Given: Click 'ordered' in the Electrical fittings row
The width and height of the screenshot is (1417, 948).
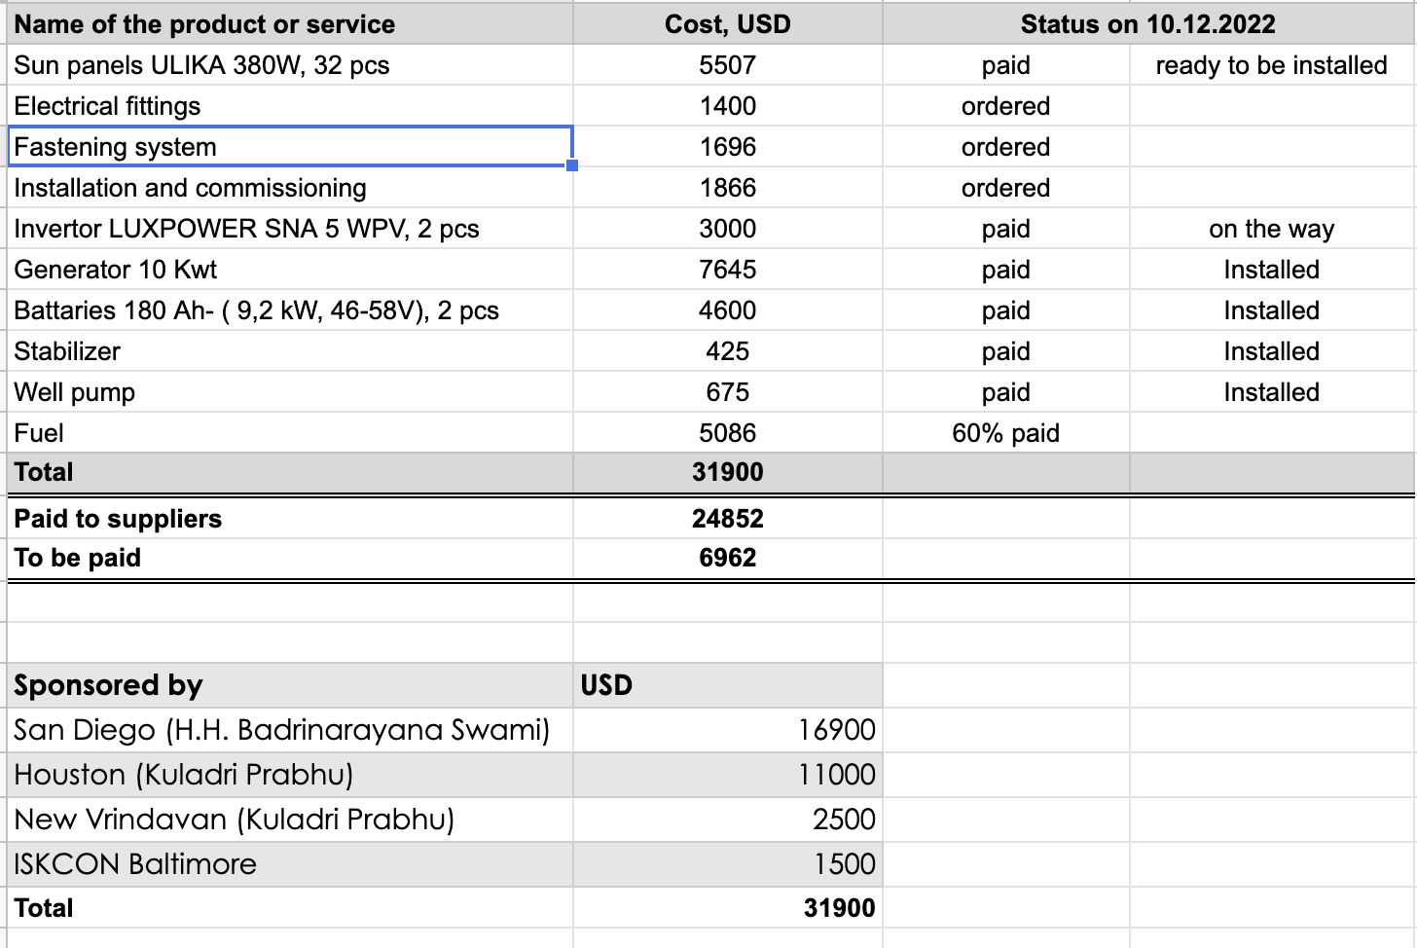Looking at the screenshot, I should (x=1006, y=106).
